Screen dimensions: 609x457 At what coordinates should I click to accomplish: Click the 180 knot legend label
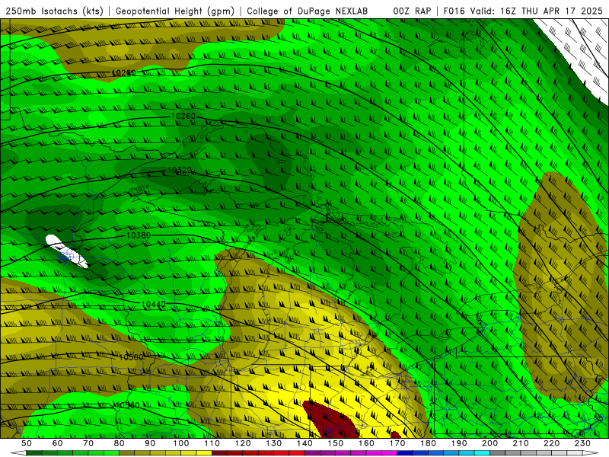[x=429, y=443]
